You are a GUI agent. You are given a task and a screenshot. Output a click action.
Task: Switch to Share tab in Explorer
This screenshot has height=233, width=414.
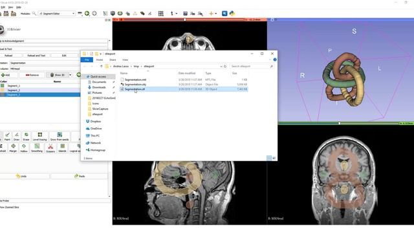[x=113, y=60]
